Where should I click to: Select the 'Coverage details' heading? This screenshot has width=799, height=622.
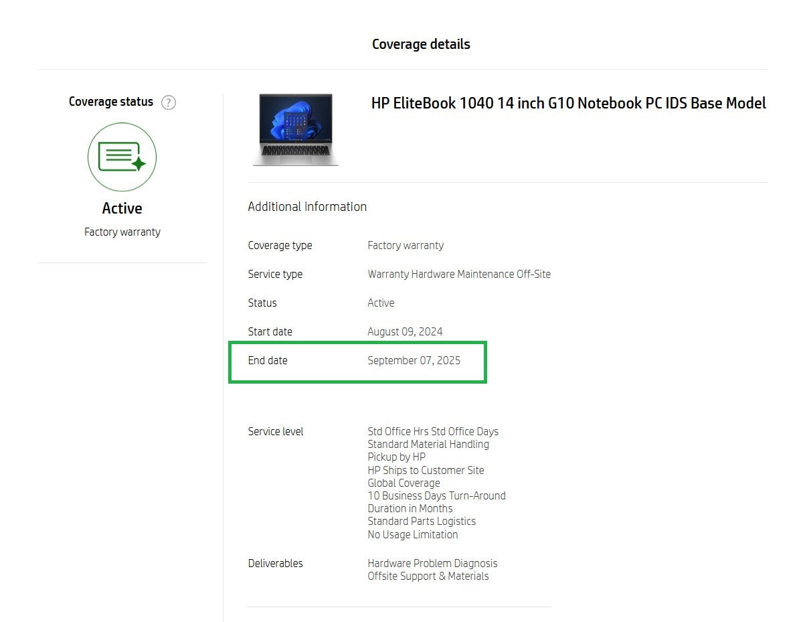pos(421,44)
